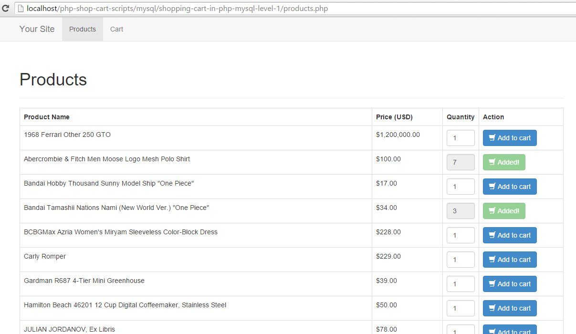576x334 pixels.
Task: Add BCBGMax Azria dress to cart
Action: click(510, 235)
